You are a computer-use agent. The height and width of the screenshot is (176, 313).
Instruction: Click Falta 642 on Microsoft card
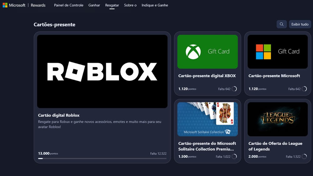[x=294, y=89]
